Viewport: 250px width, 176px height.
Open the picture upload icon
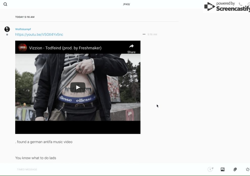222,169
